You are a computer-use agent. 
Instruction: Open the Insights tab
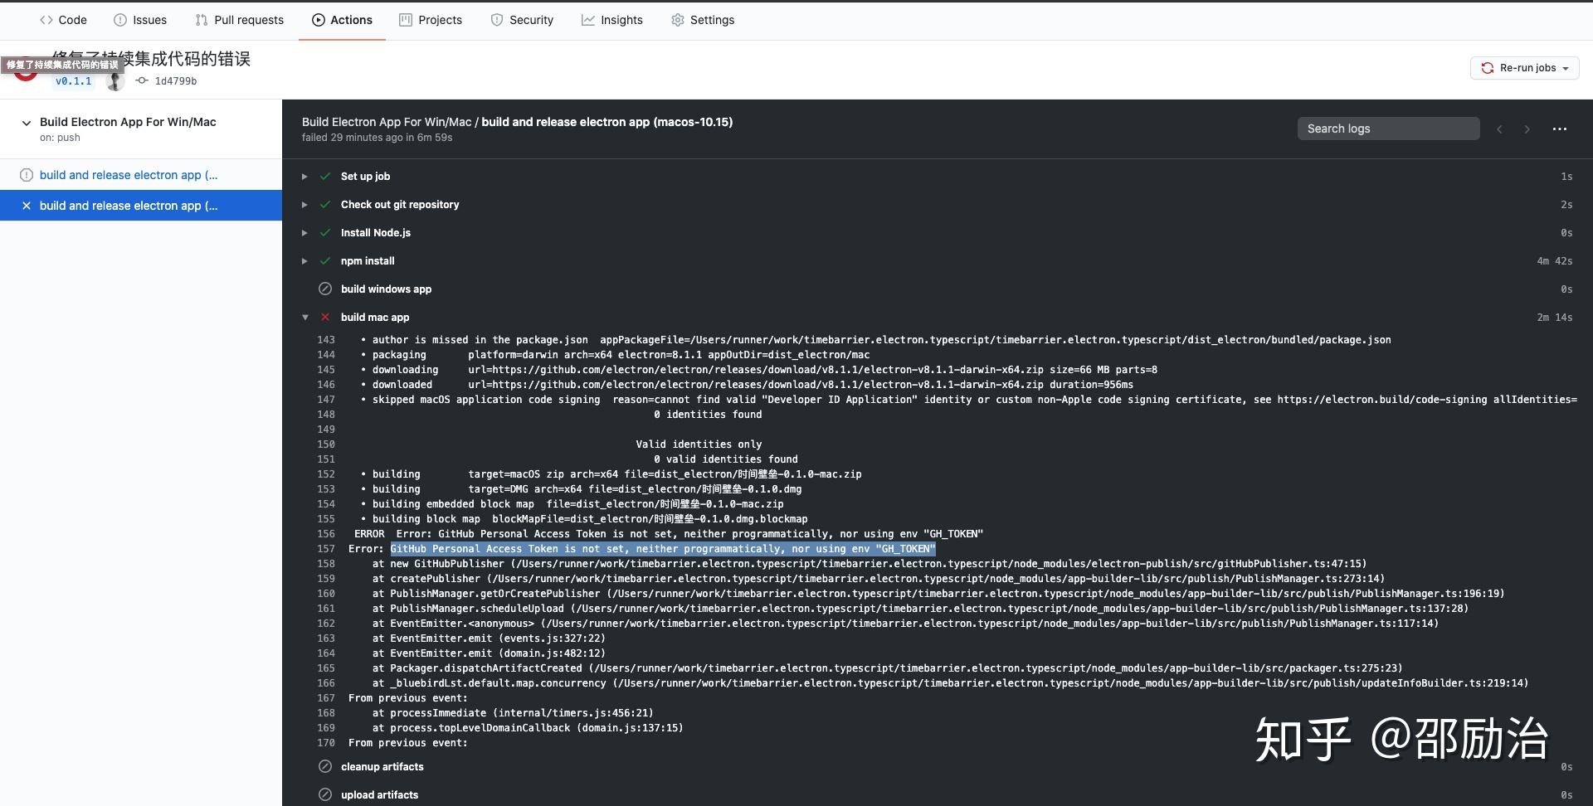click(612, 20)
